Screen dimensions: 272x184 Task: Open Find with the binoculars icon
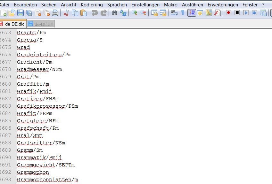point(114,13)
